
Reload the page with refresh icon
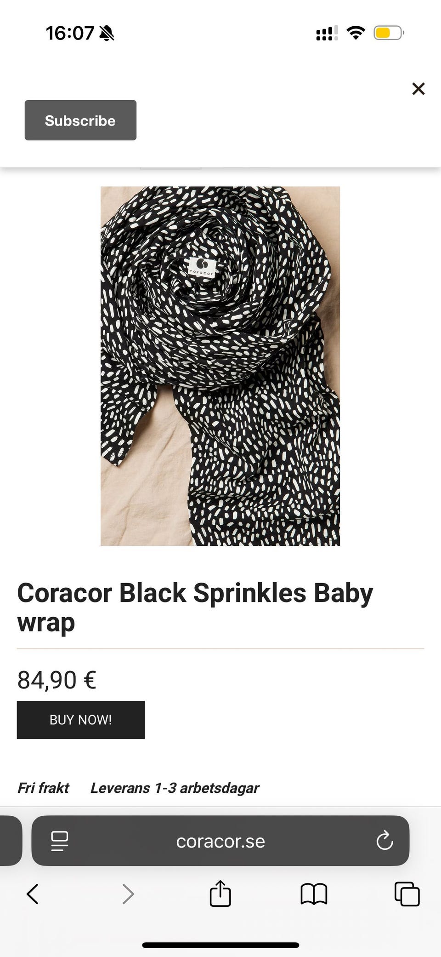tap(384, 841)
